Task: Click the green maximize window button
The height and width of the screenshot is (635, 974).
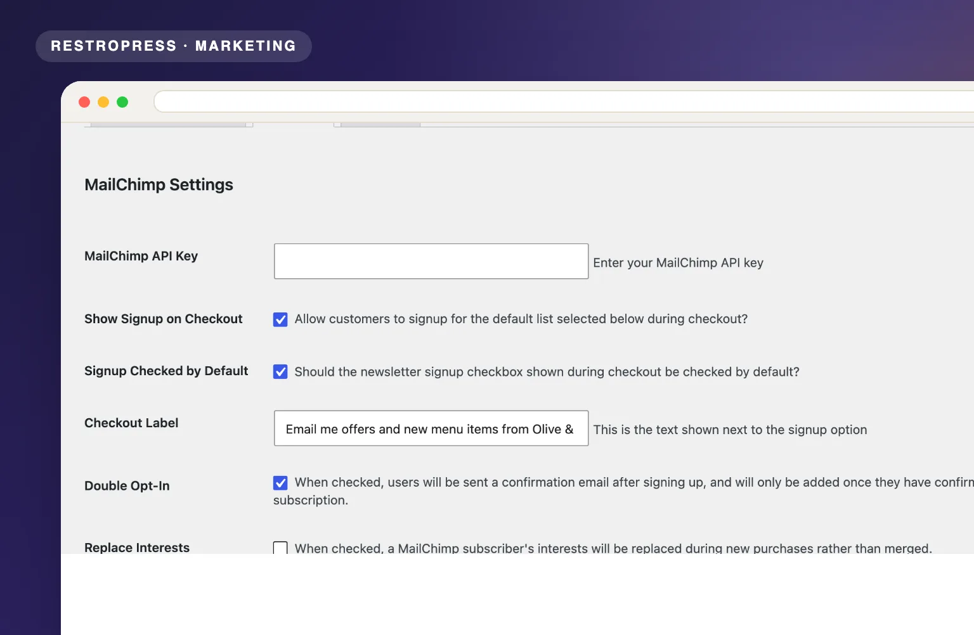Action: click(x=122, y=102)
